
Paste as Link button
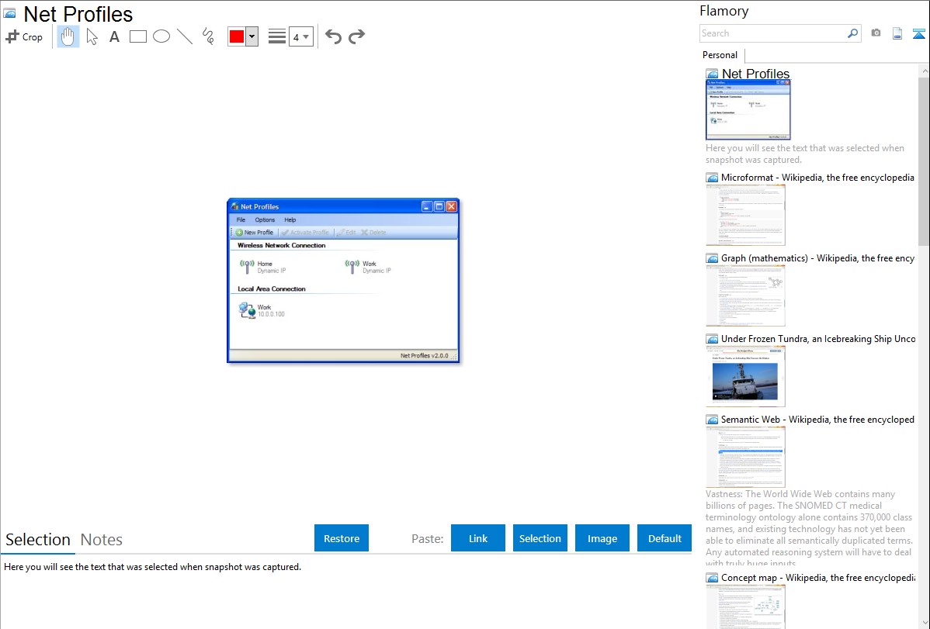pos(478,538)
